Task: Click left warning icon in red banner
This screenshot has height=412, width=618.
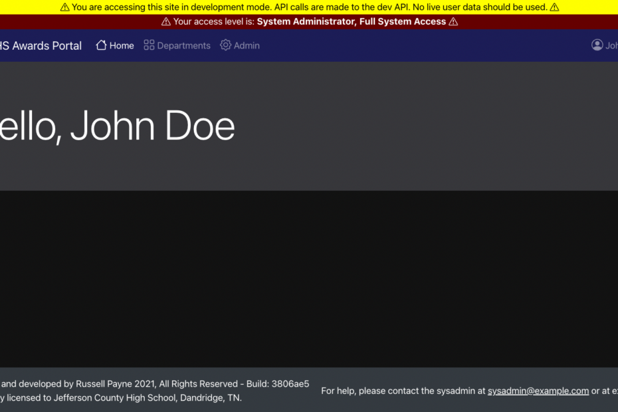Action: click(x=166, y=22)
